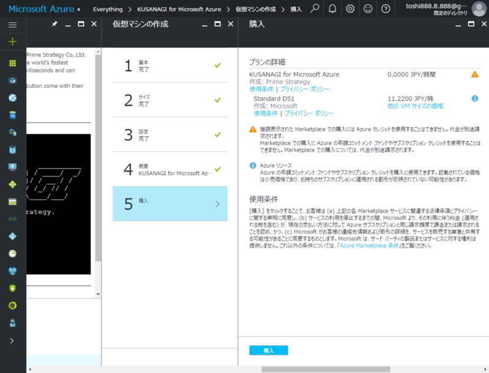
Task: Select step 1 基本
Action: coord(170,65)
